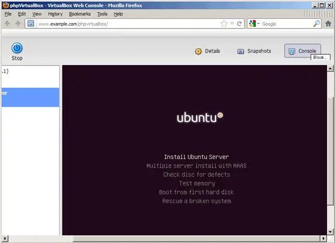The image size is (335, 243).
Task: Select the highlighted VM in the list
Action: click(x=30, y=97)
